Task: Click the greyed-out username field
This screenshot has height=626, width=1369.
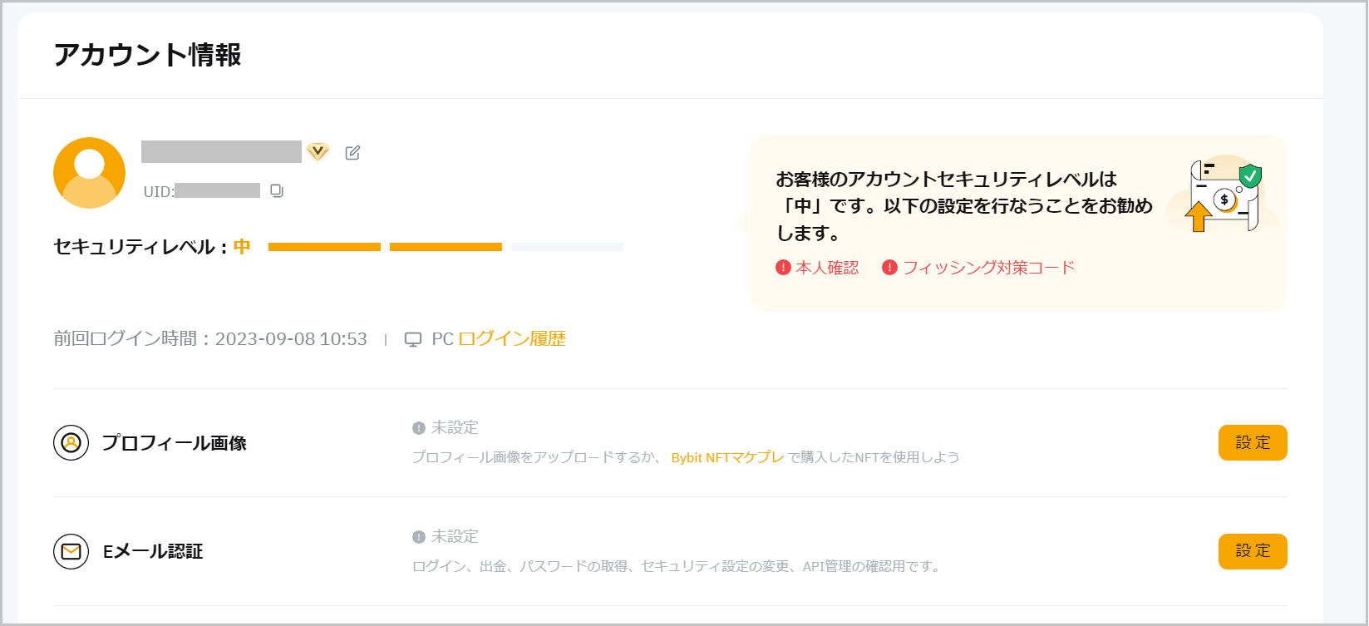Action: (x=221, y=151)
